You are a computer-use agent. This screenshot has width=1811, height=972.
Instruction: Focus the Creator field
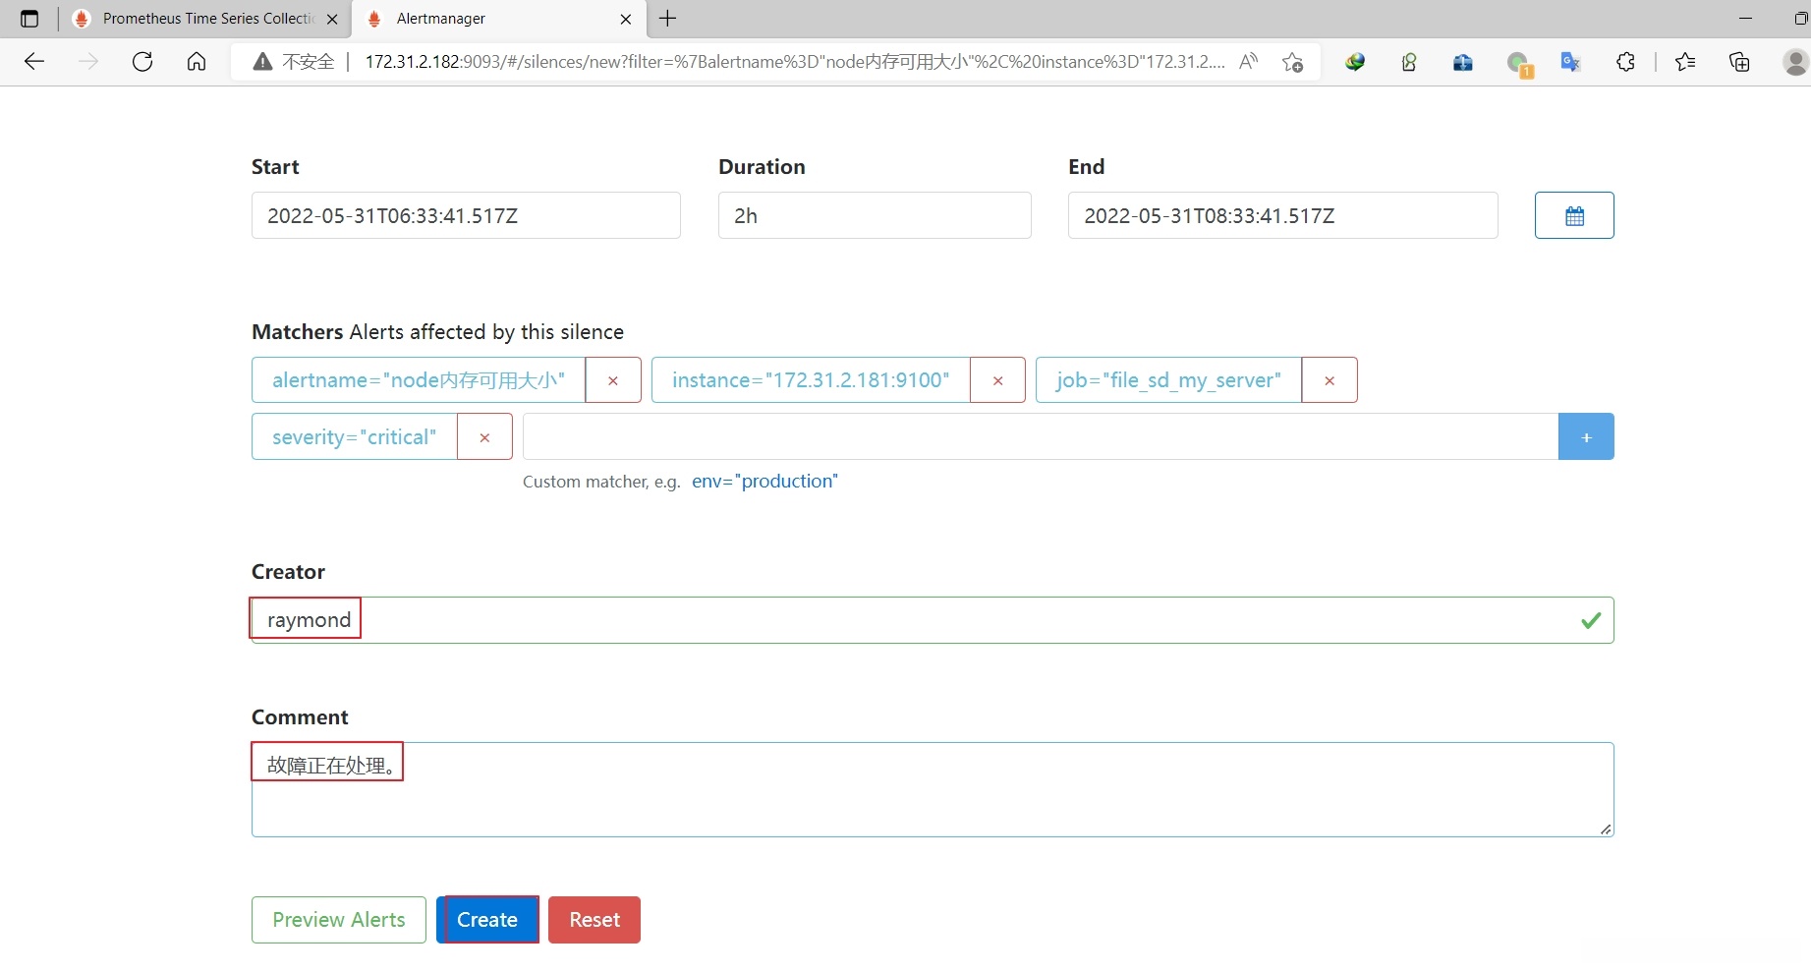pos(933,620)
